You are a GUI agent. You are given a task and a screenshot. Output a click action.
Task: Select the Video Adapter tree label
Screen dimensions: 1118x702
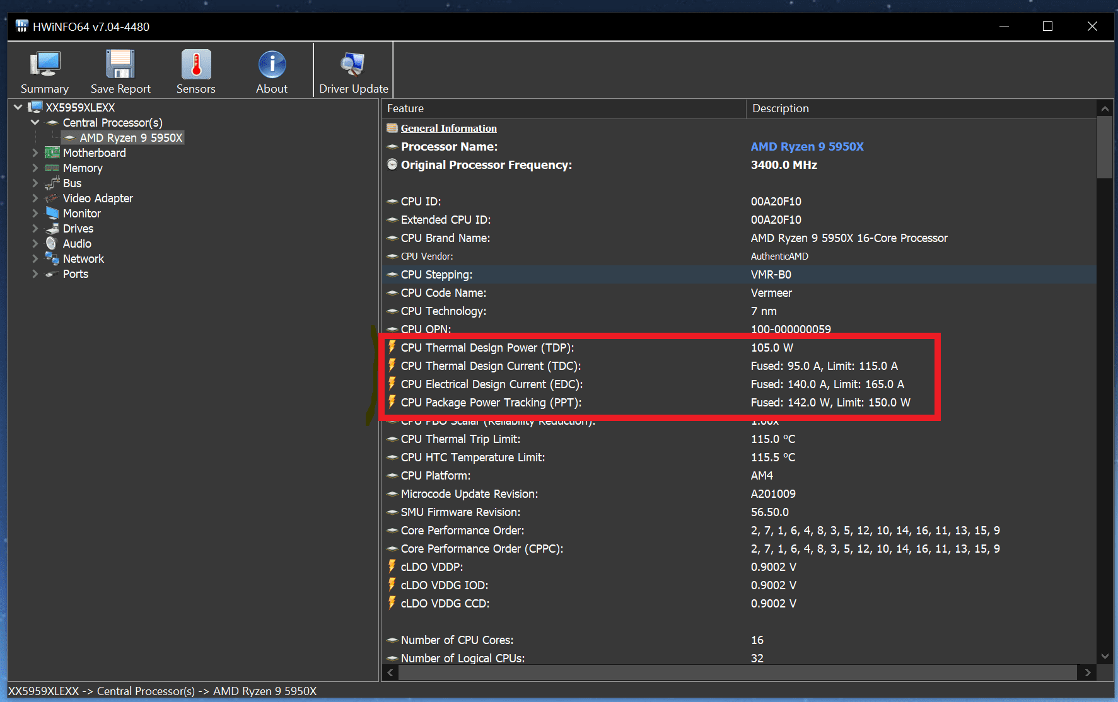(x=98, y=199)
